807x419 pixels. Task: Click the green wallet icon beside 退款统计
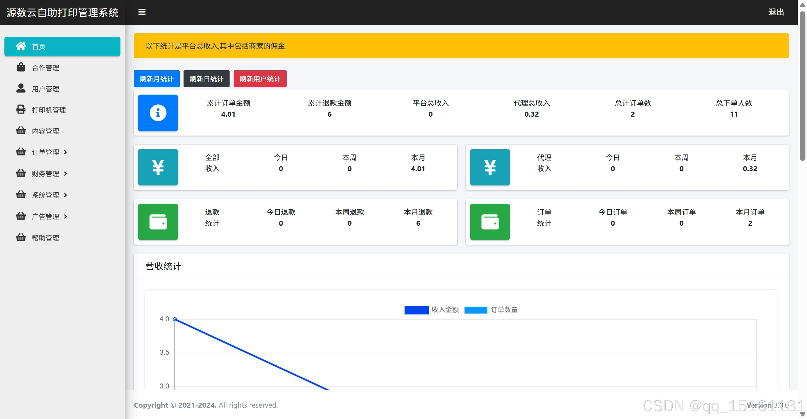[x=158, y=222]
